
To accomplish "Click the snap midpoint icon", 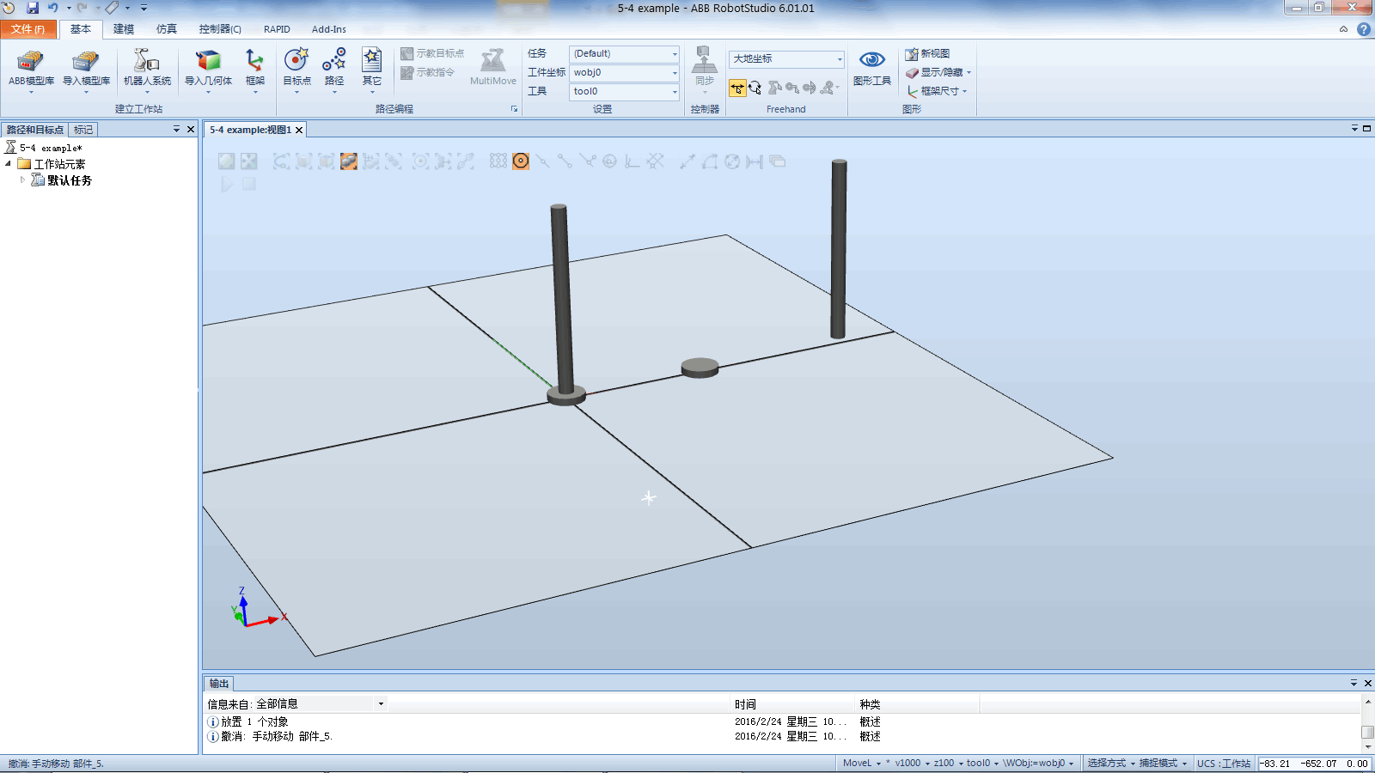I will click(542, 161).
